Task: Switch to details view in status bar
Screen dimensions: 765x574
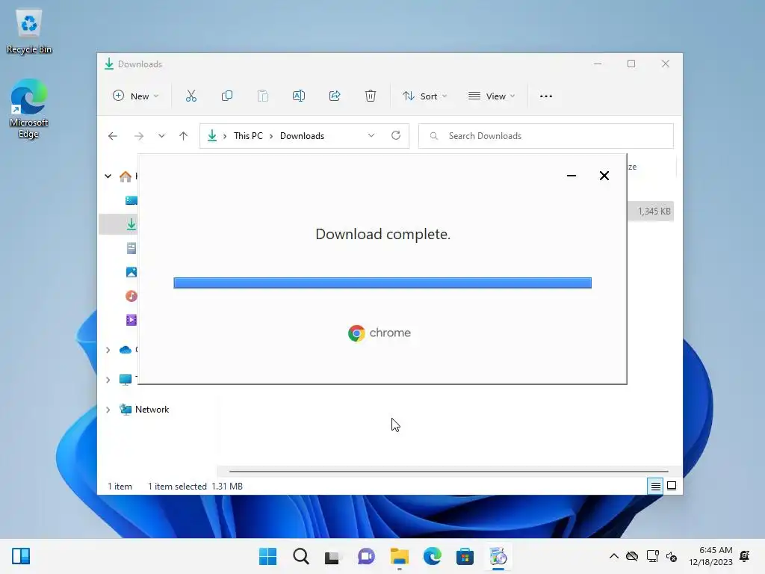Action: click(x=655, y=486)
